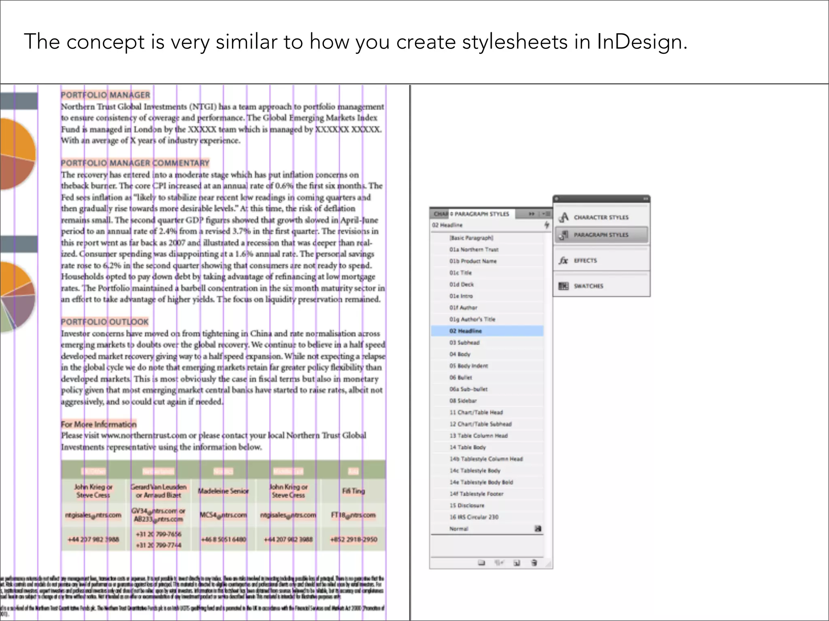Select the highlighted 02 Headline style

(466, 331)
